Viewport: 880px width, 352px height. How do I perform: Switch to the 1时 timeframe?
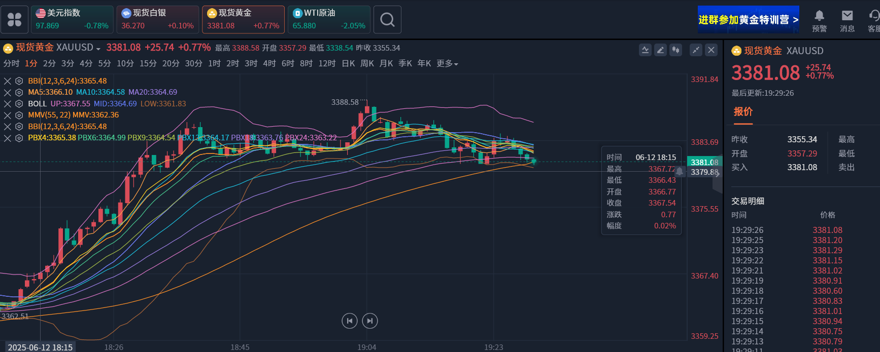pos(214,63)
